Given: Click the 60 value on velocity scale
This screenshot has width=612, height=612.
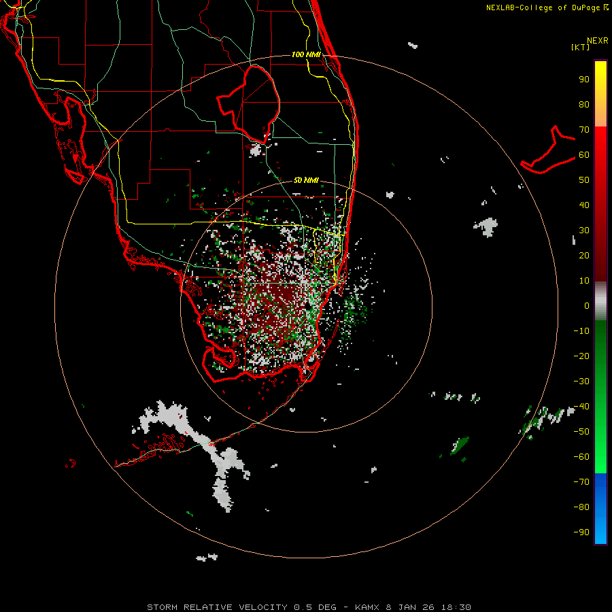Looking at the screenshot, I should click(584, 155).
